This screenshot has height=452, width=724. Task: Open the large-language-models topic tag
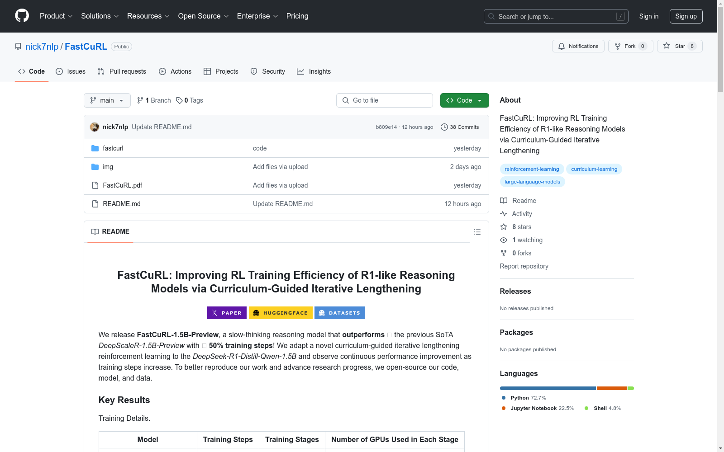tap(532, 182)
